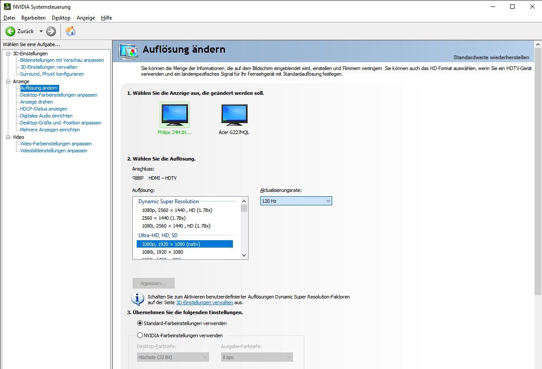
Task: Click the Ultra-HD, HD, SD group header
Action: click(x=158, y=235)
